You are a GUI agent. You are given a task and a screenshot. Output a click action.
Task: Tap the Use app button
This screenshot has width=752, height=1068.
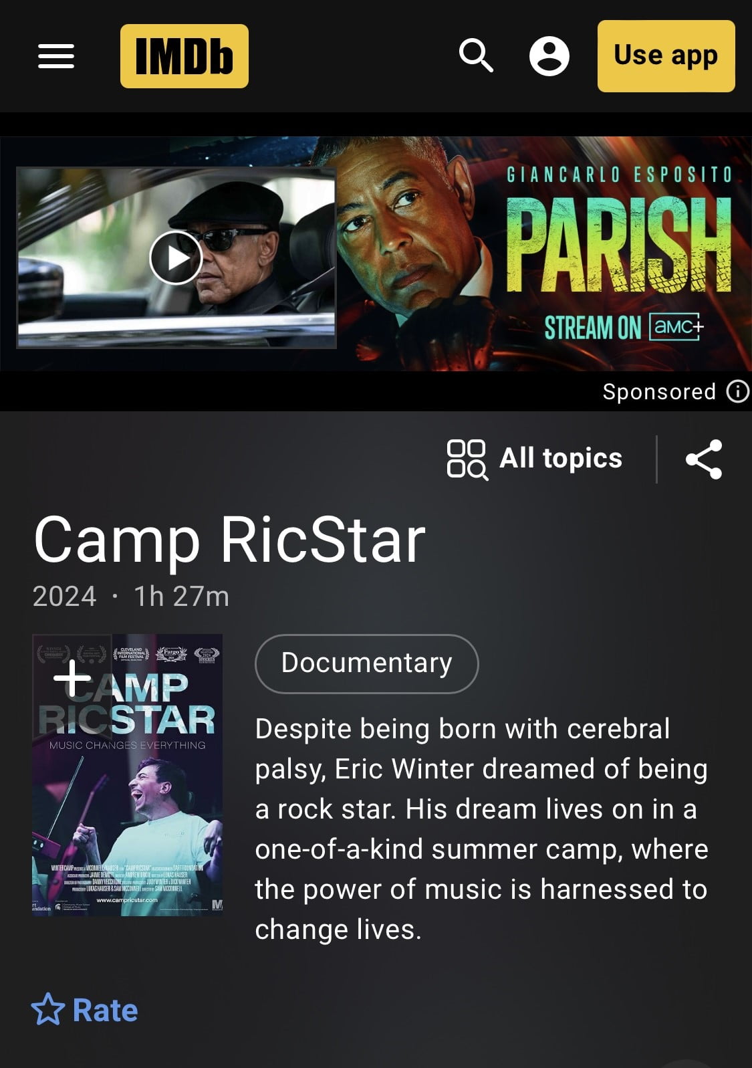[x=666, y=56]
